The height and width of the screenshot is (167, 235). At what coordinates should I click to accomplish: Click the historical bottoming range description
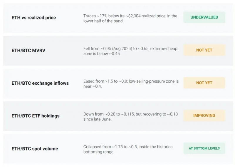128,149
